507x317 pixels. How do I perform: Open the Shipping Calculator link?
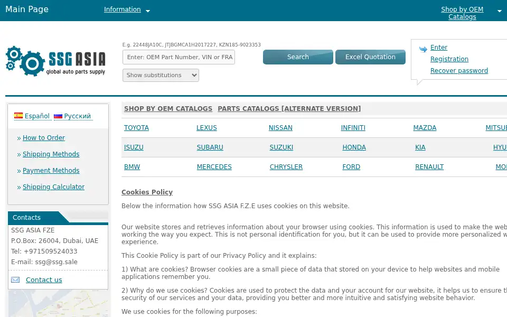pyautogui.click(x=53, y=187)
